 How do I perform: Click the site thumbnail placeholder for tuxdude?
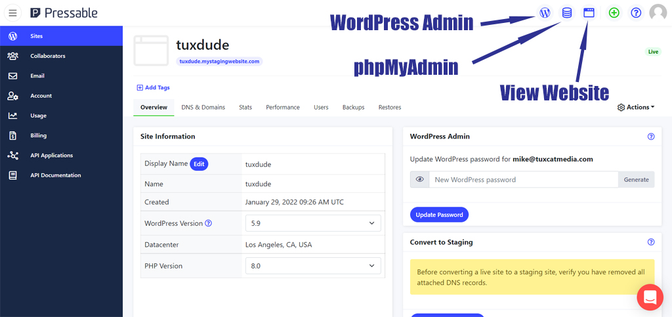pyautogui.click(x=151, y=51)
